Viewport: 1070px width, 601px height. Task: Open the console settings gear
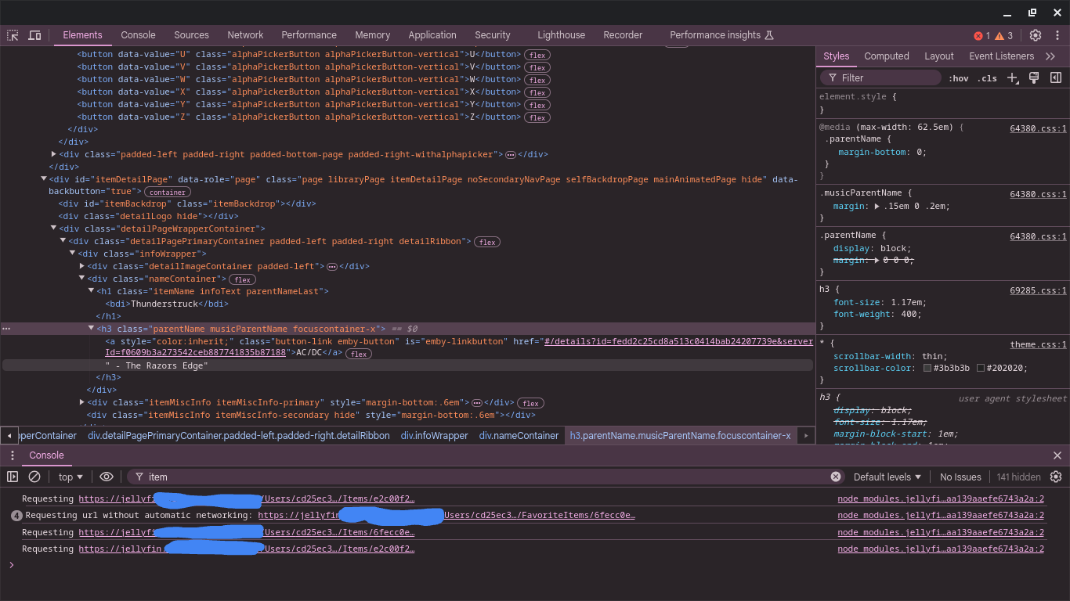click(1056, 477)
